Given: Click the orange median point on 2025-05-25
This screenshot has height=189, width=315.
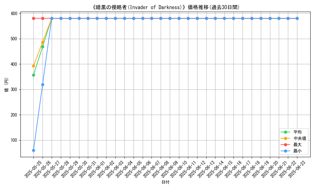Looking at the screenshot, I should click(34, 66).
